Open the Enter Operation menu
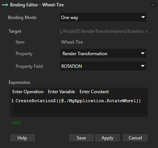158x148 pixels. (x=28, y=92)
